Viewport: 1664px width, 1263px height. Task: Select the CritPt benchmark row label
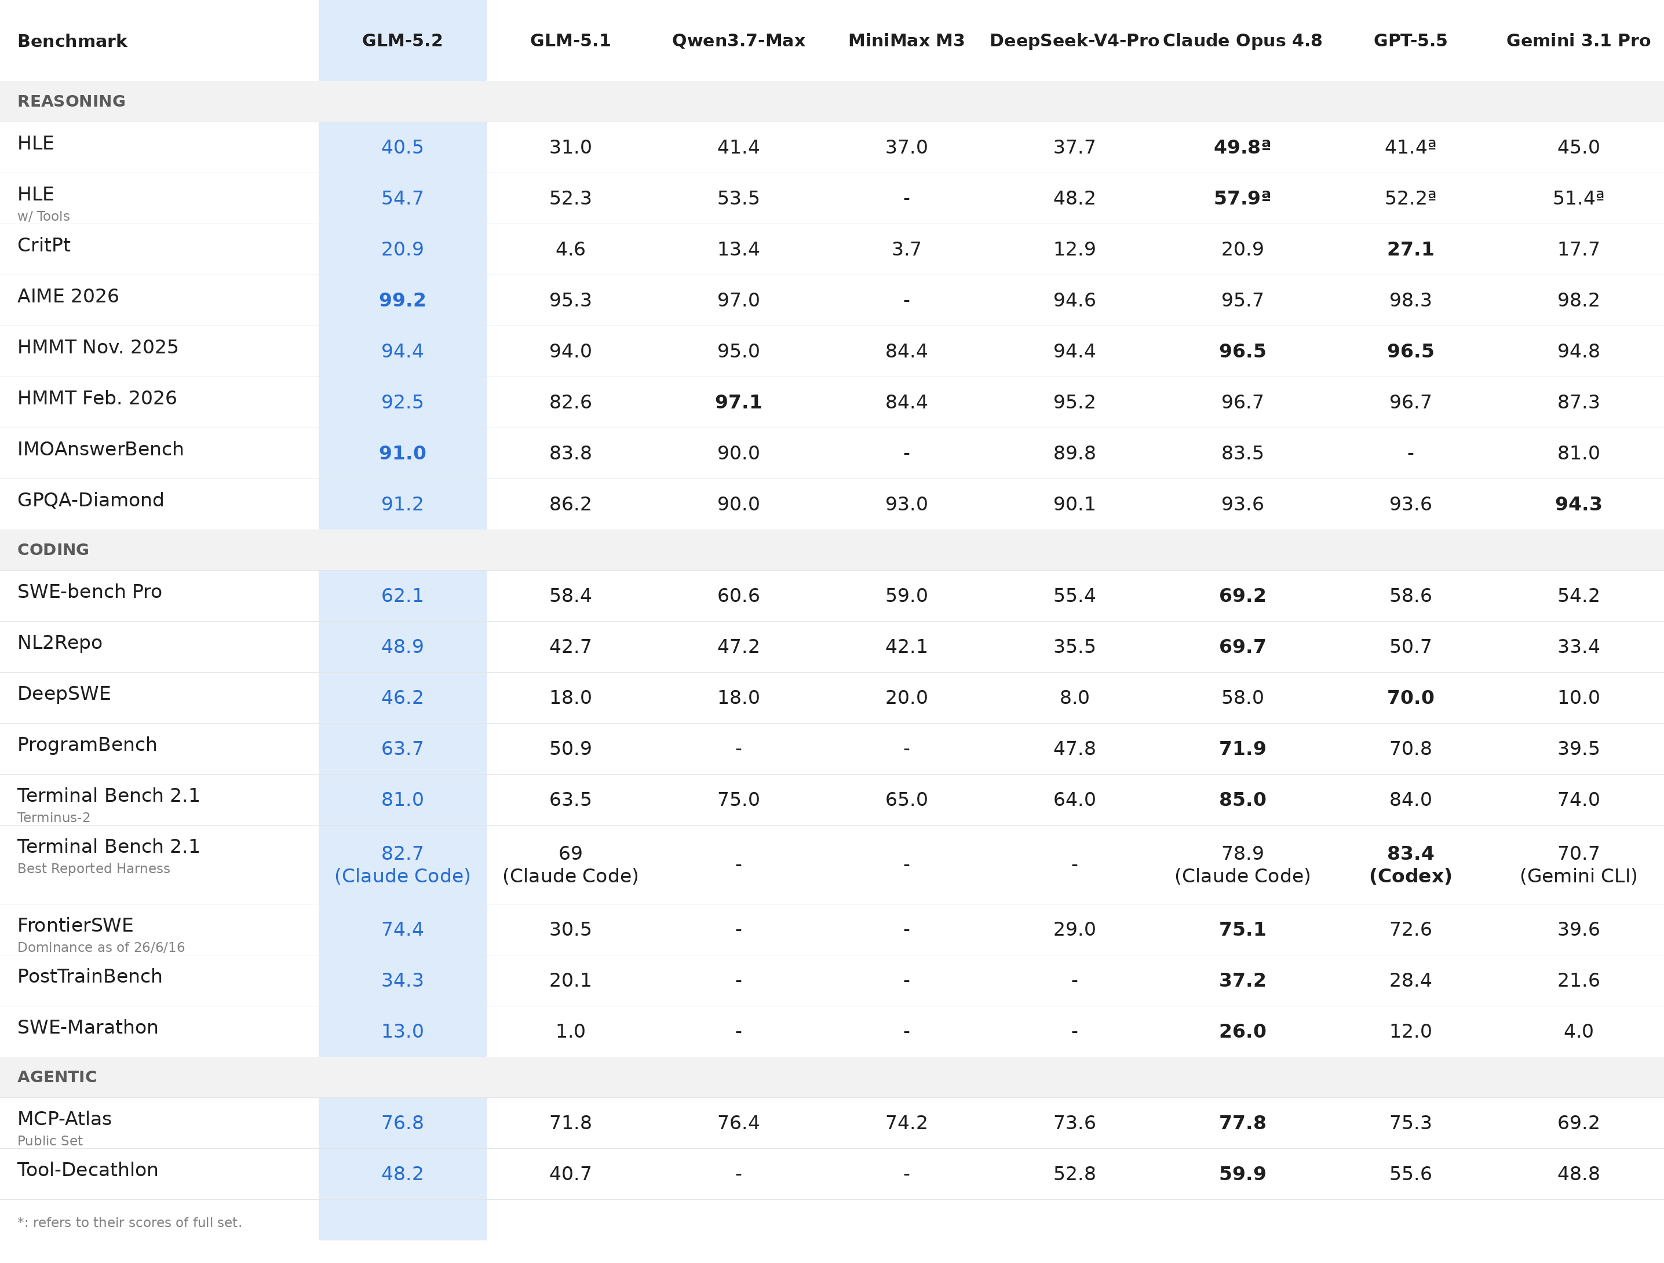[43, 245]
